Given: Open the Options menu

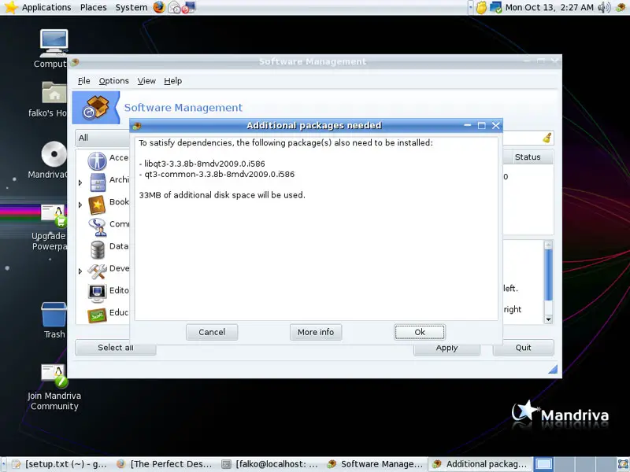Looking at the screenshot, I should pos(113,81).
